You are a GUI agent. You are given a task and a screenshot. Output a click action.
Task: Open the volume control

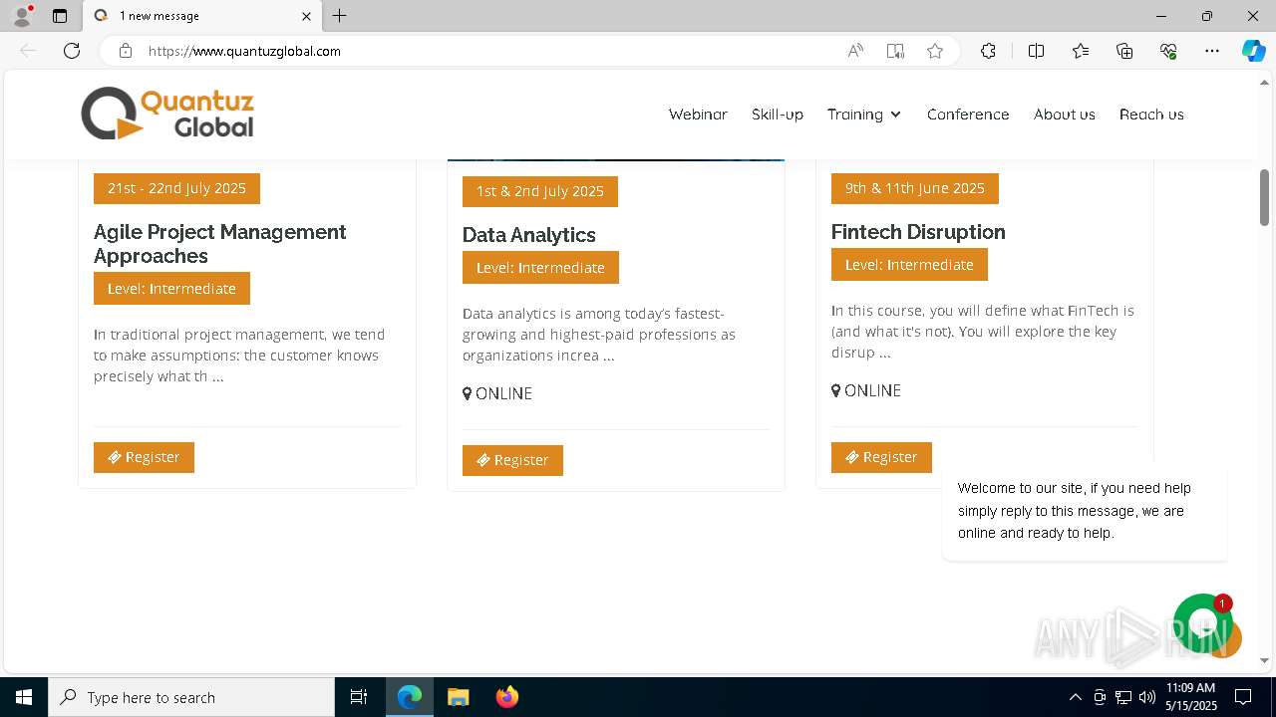[1147, 697]
